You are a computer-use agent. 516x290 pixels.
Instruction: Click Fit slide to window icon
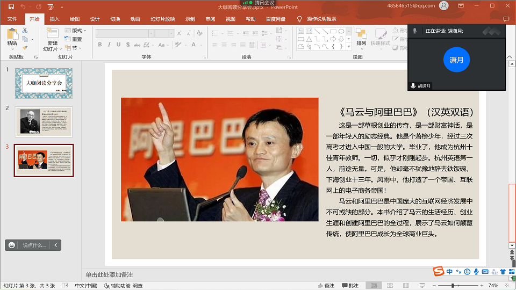[507, 285]
